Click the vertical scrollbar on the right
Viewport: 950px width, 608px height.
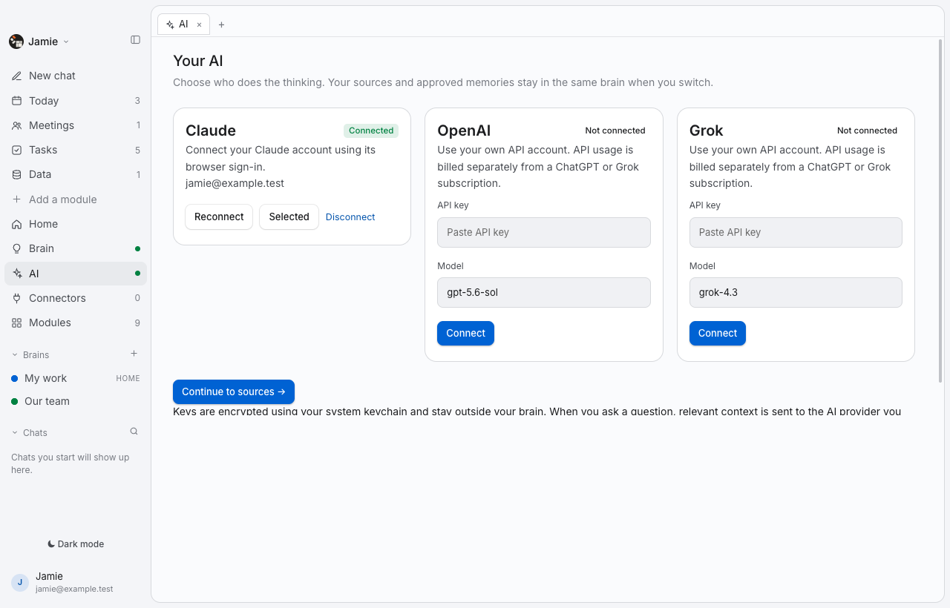(x=940, y=211)
